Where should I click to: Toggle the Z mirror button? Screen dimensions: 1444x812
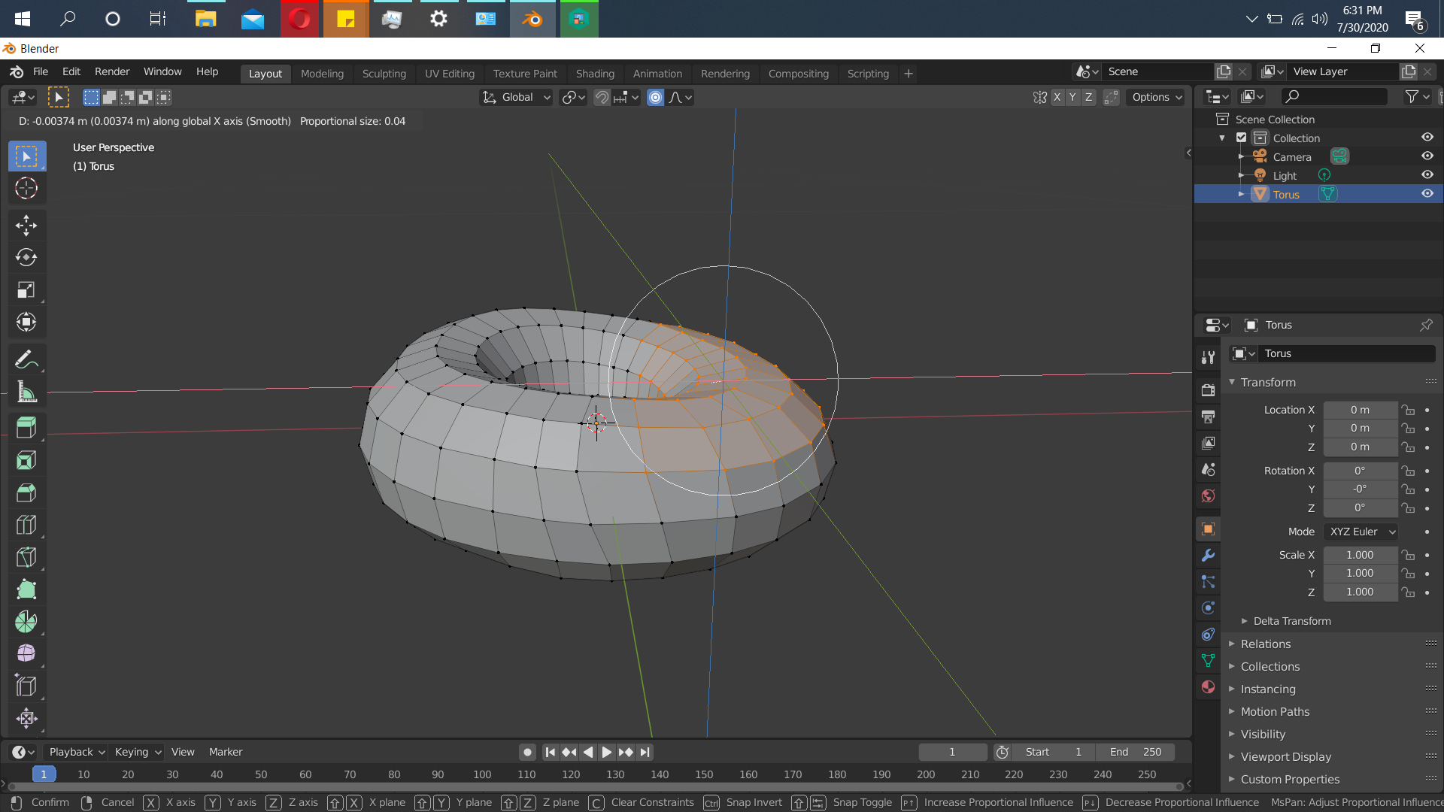pos(1088,98)
